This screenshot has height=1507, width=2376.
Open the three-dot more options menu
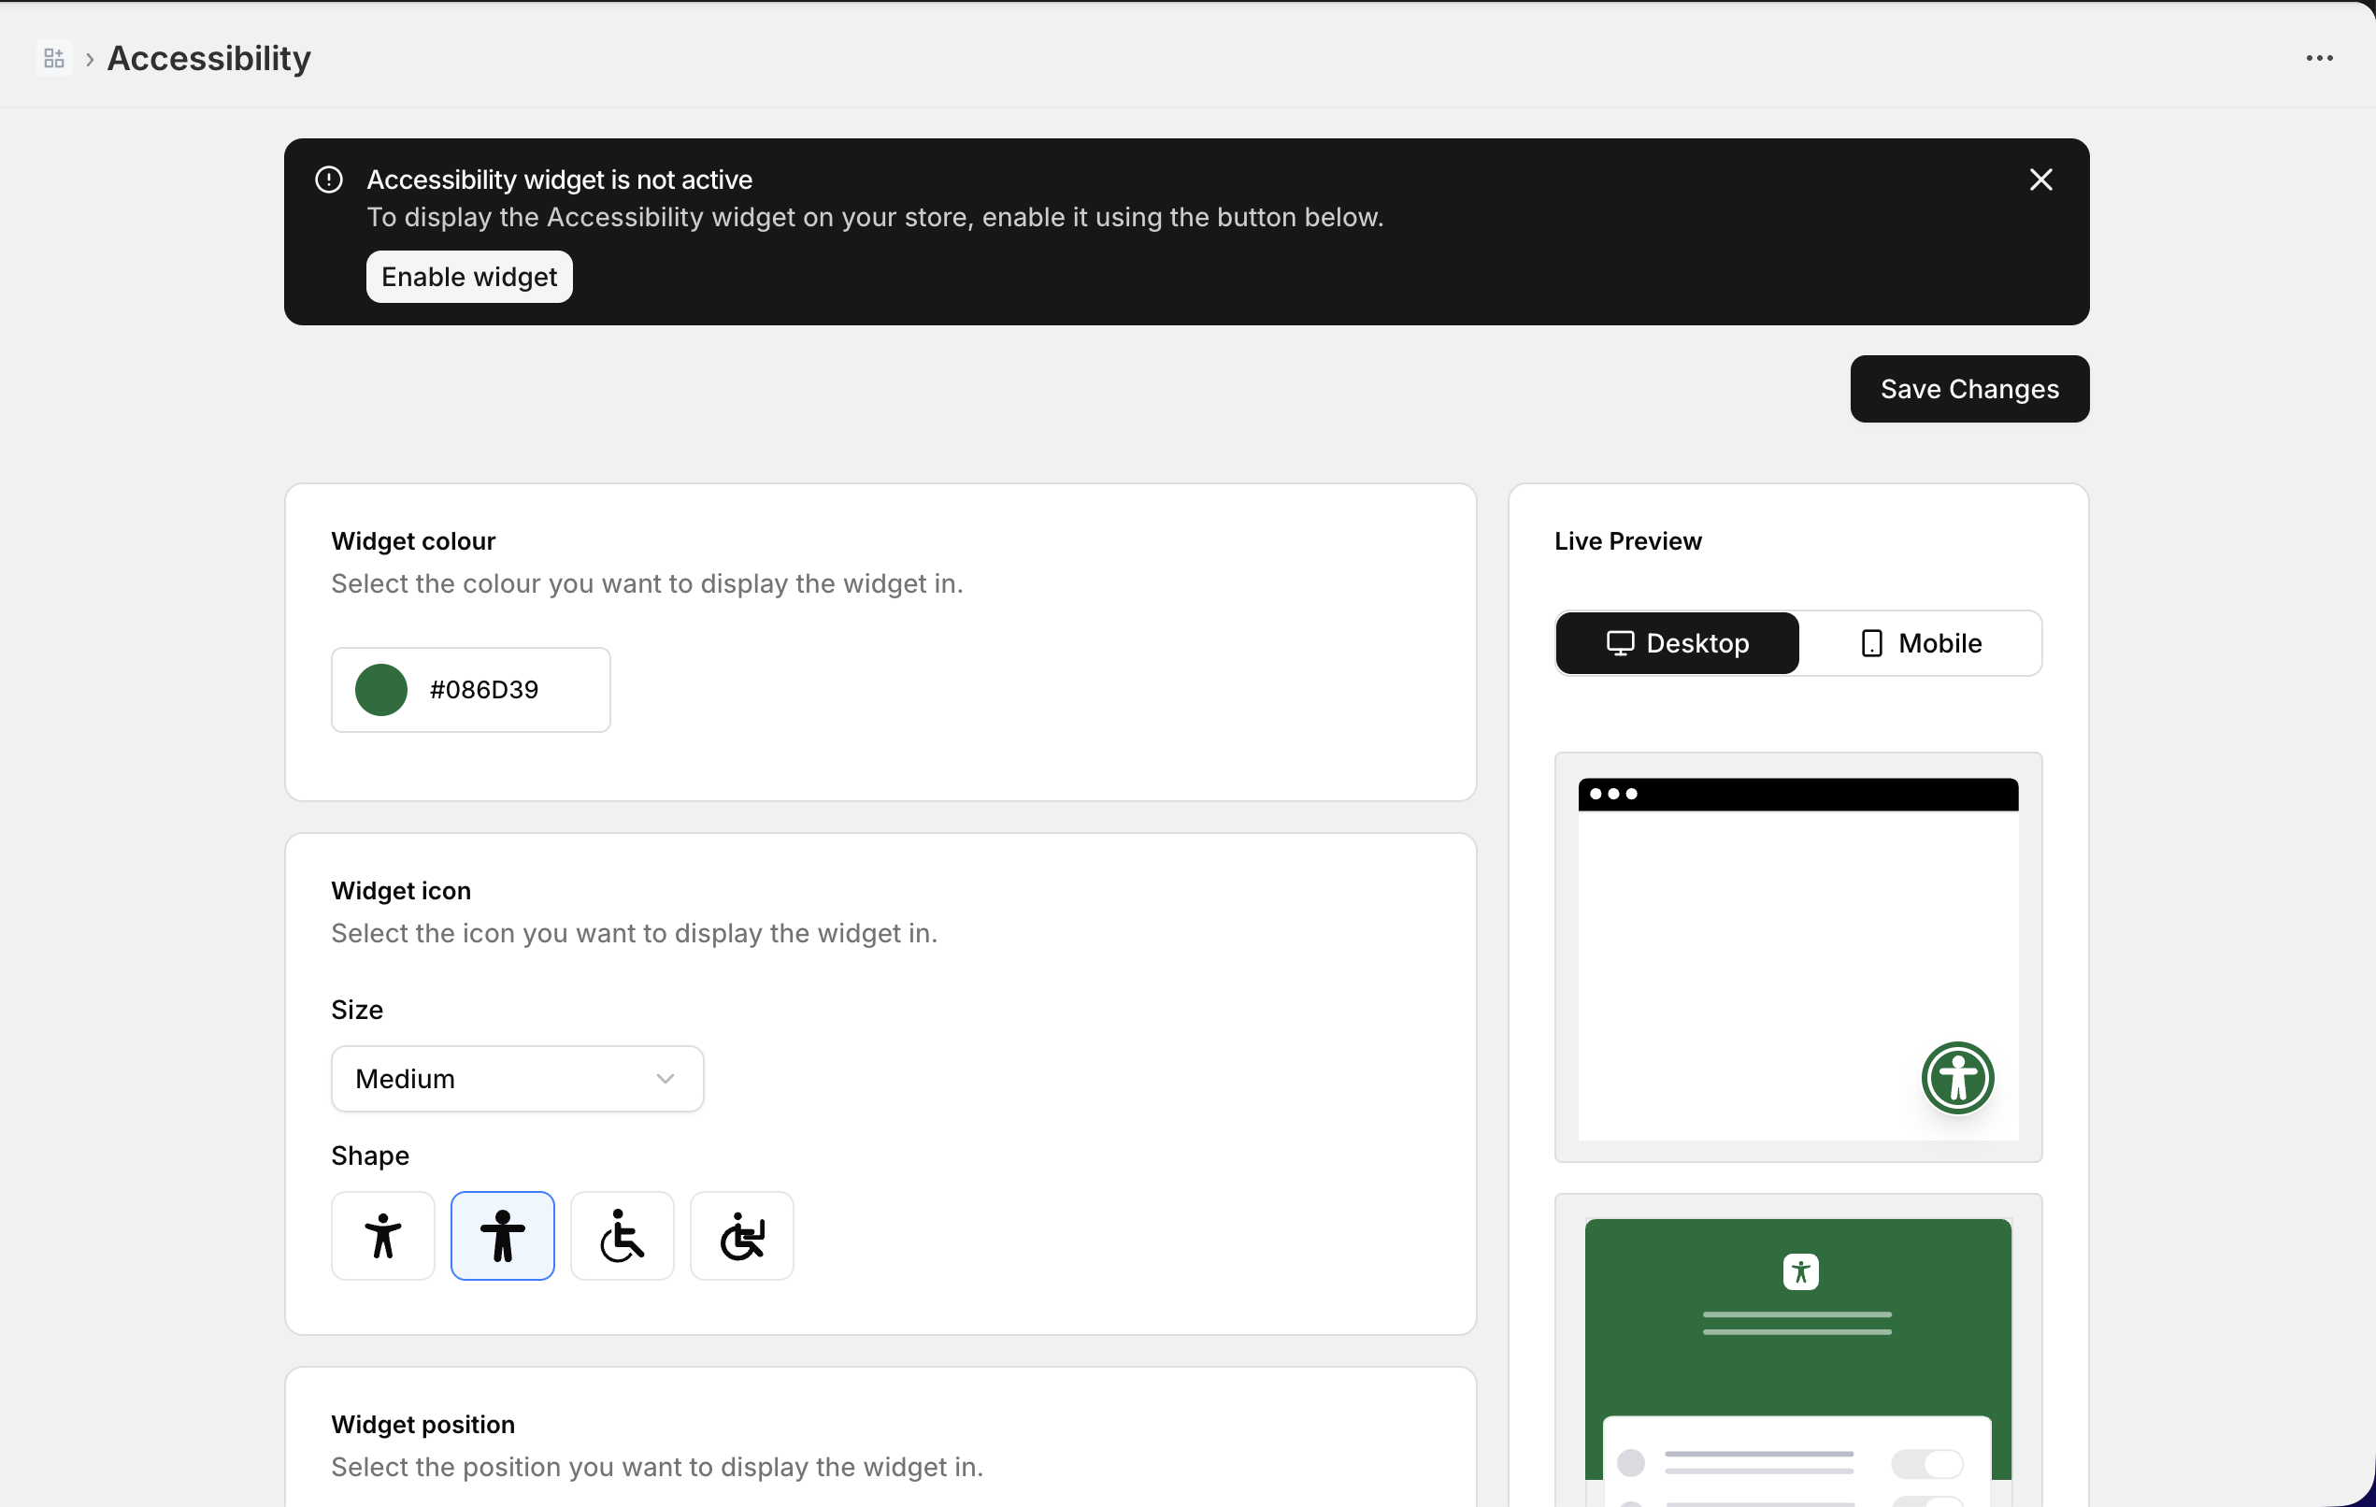point(2319,58)
